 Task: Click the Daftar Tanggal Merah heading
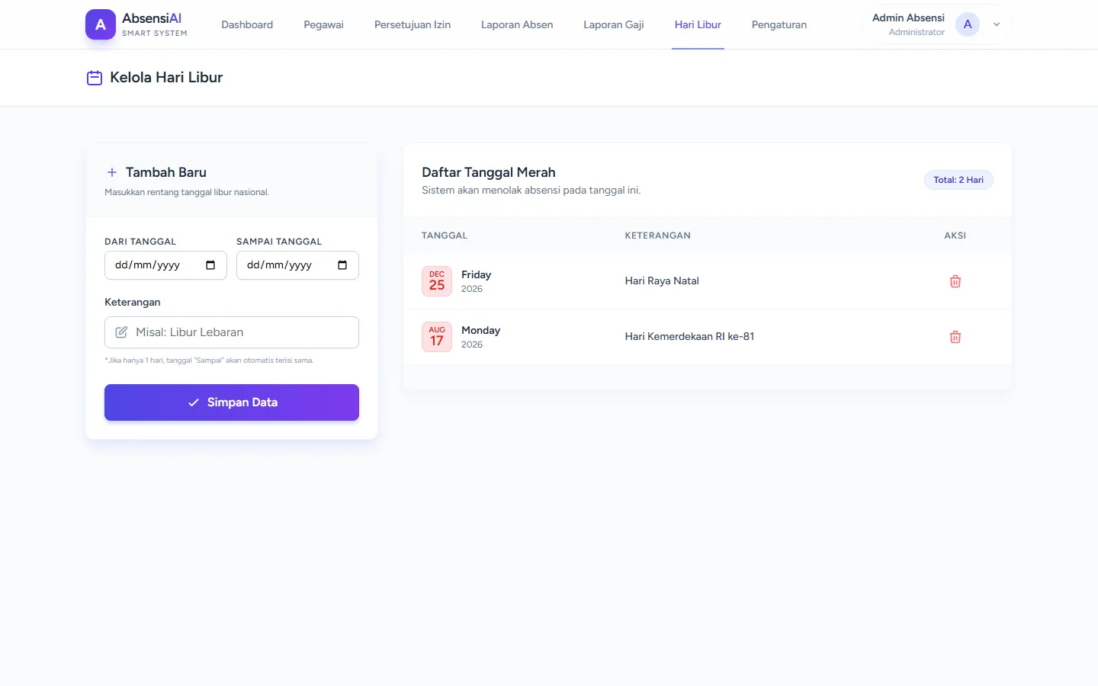489,172
